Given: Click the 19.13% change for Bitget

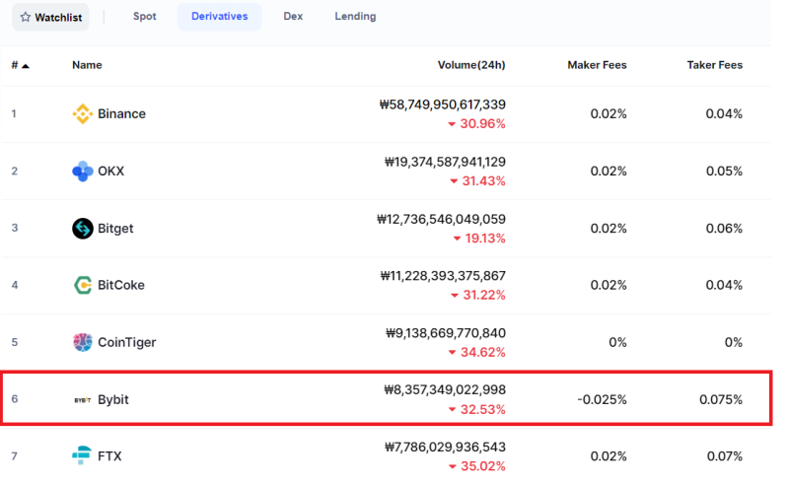Looking at the screenshot, I should (479, 239).
